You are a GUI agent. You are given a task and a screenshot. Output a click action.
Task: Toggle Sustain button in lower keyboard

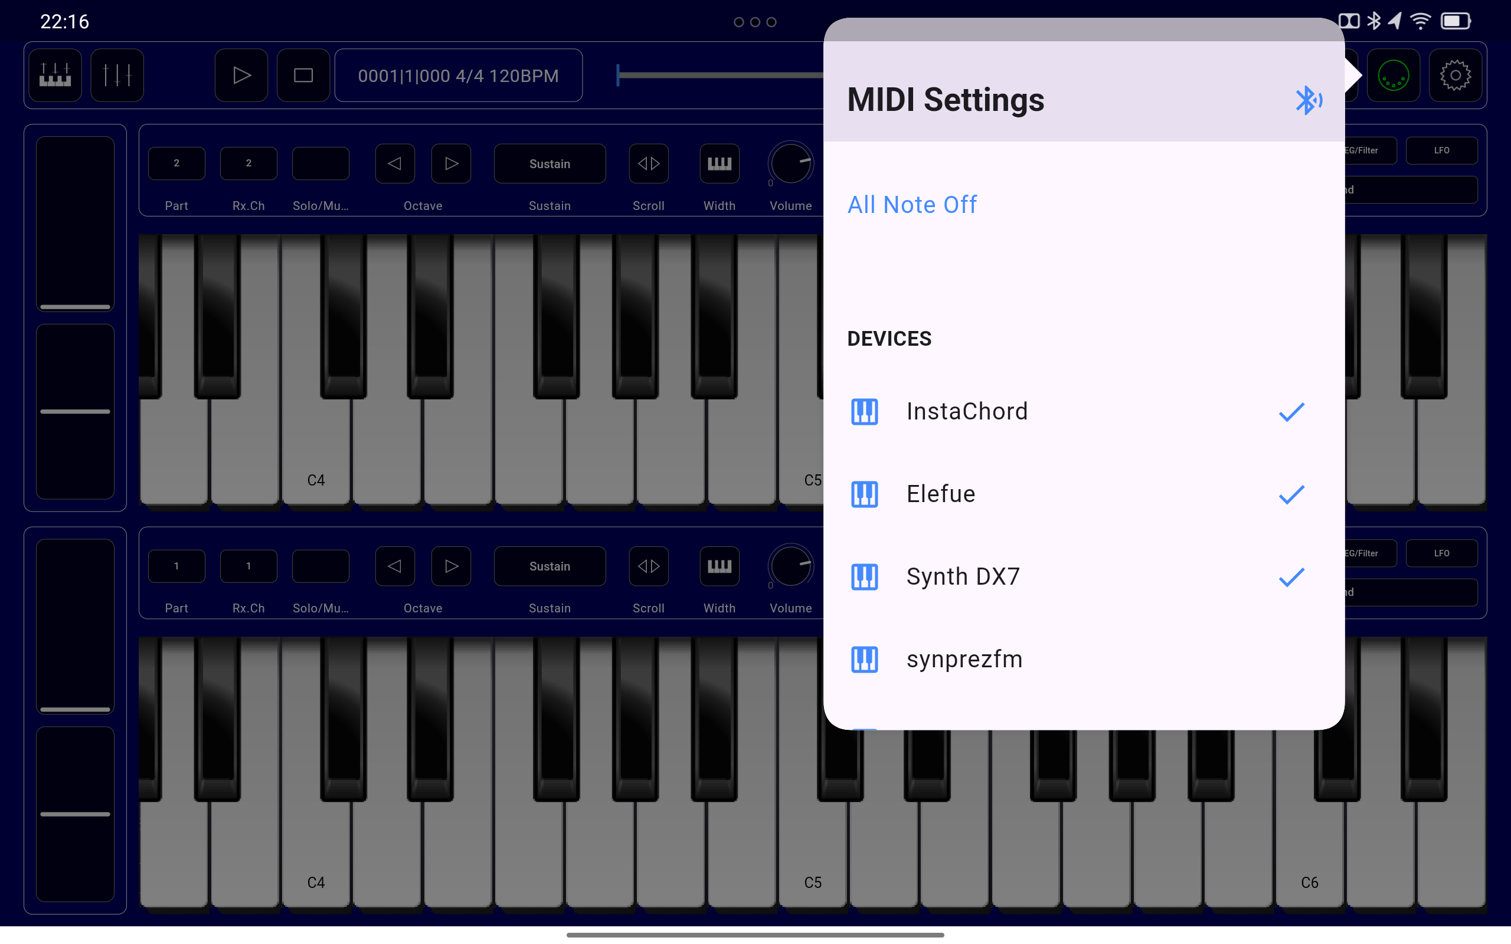tap(550, 566)
